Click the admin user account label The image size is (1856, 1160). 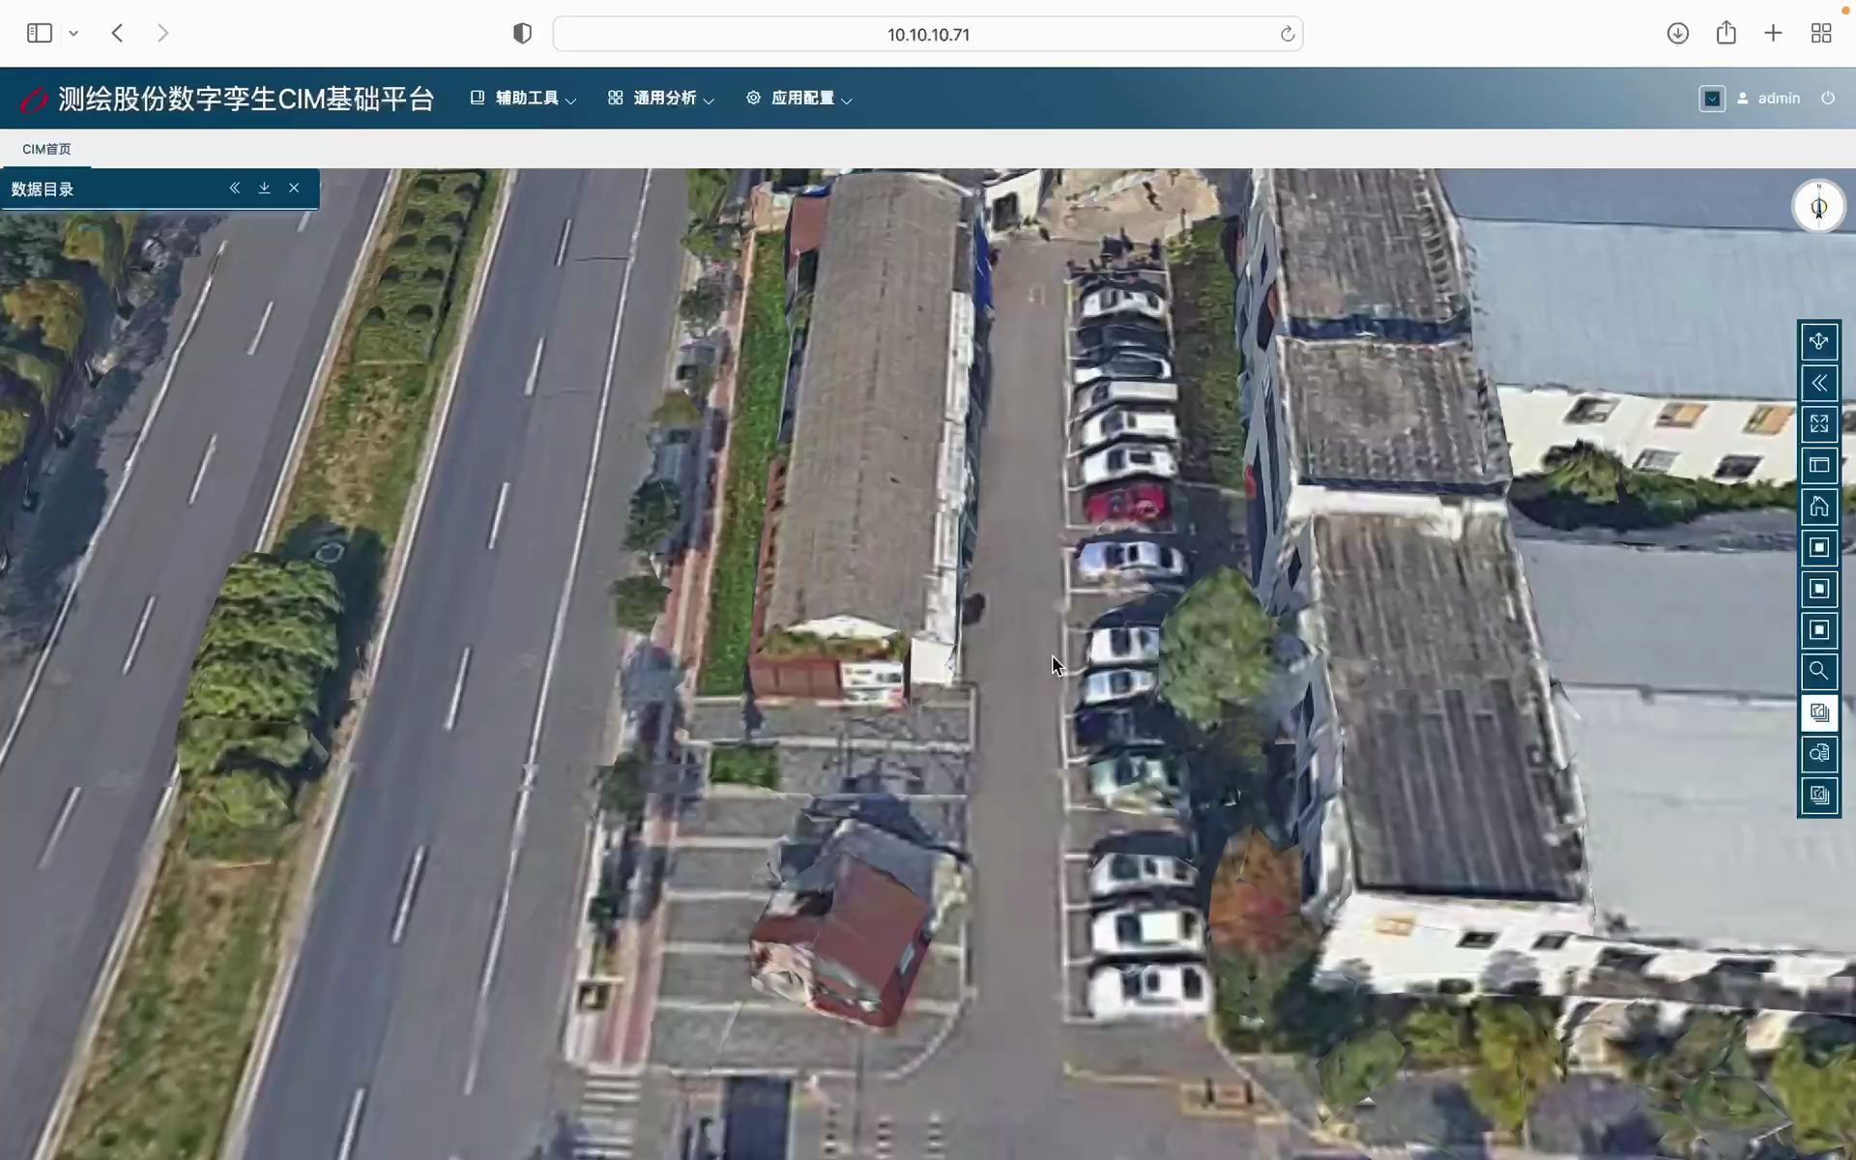pyautogui.click(x=1778, y=99)
